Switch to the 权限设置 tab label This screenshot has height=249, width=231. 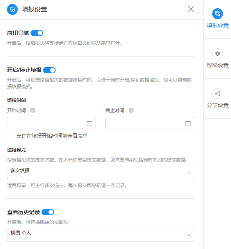pyautogui.click(x=218, y=65)
